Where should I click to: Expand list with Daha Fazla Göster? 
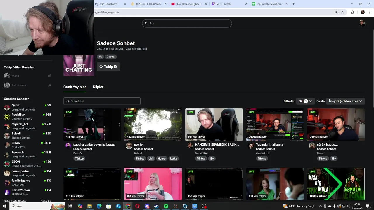(x=15, y=201)
